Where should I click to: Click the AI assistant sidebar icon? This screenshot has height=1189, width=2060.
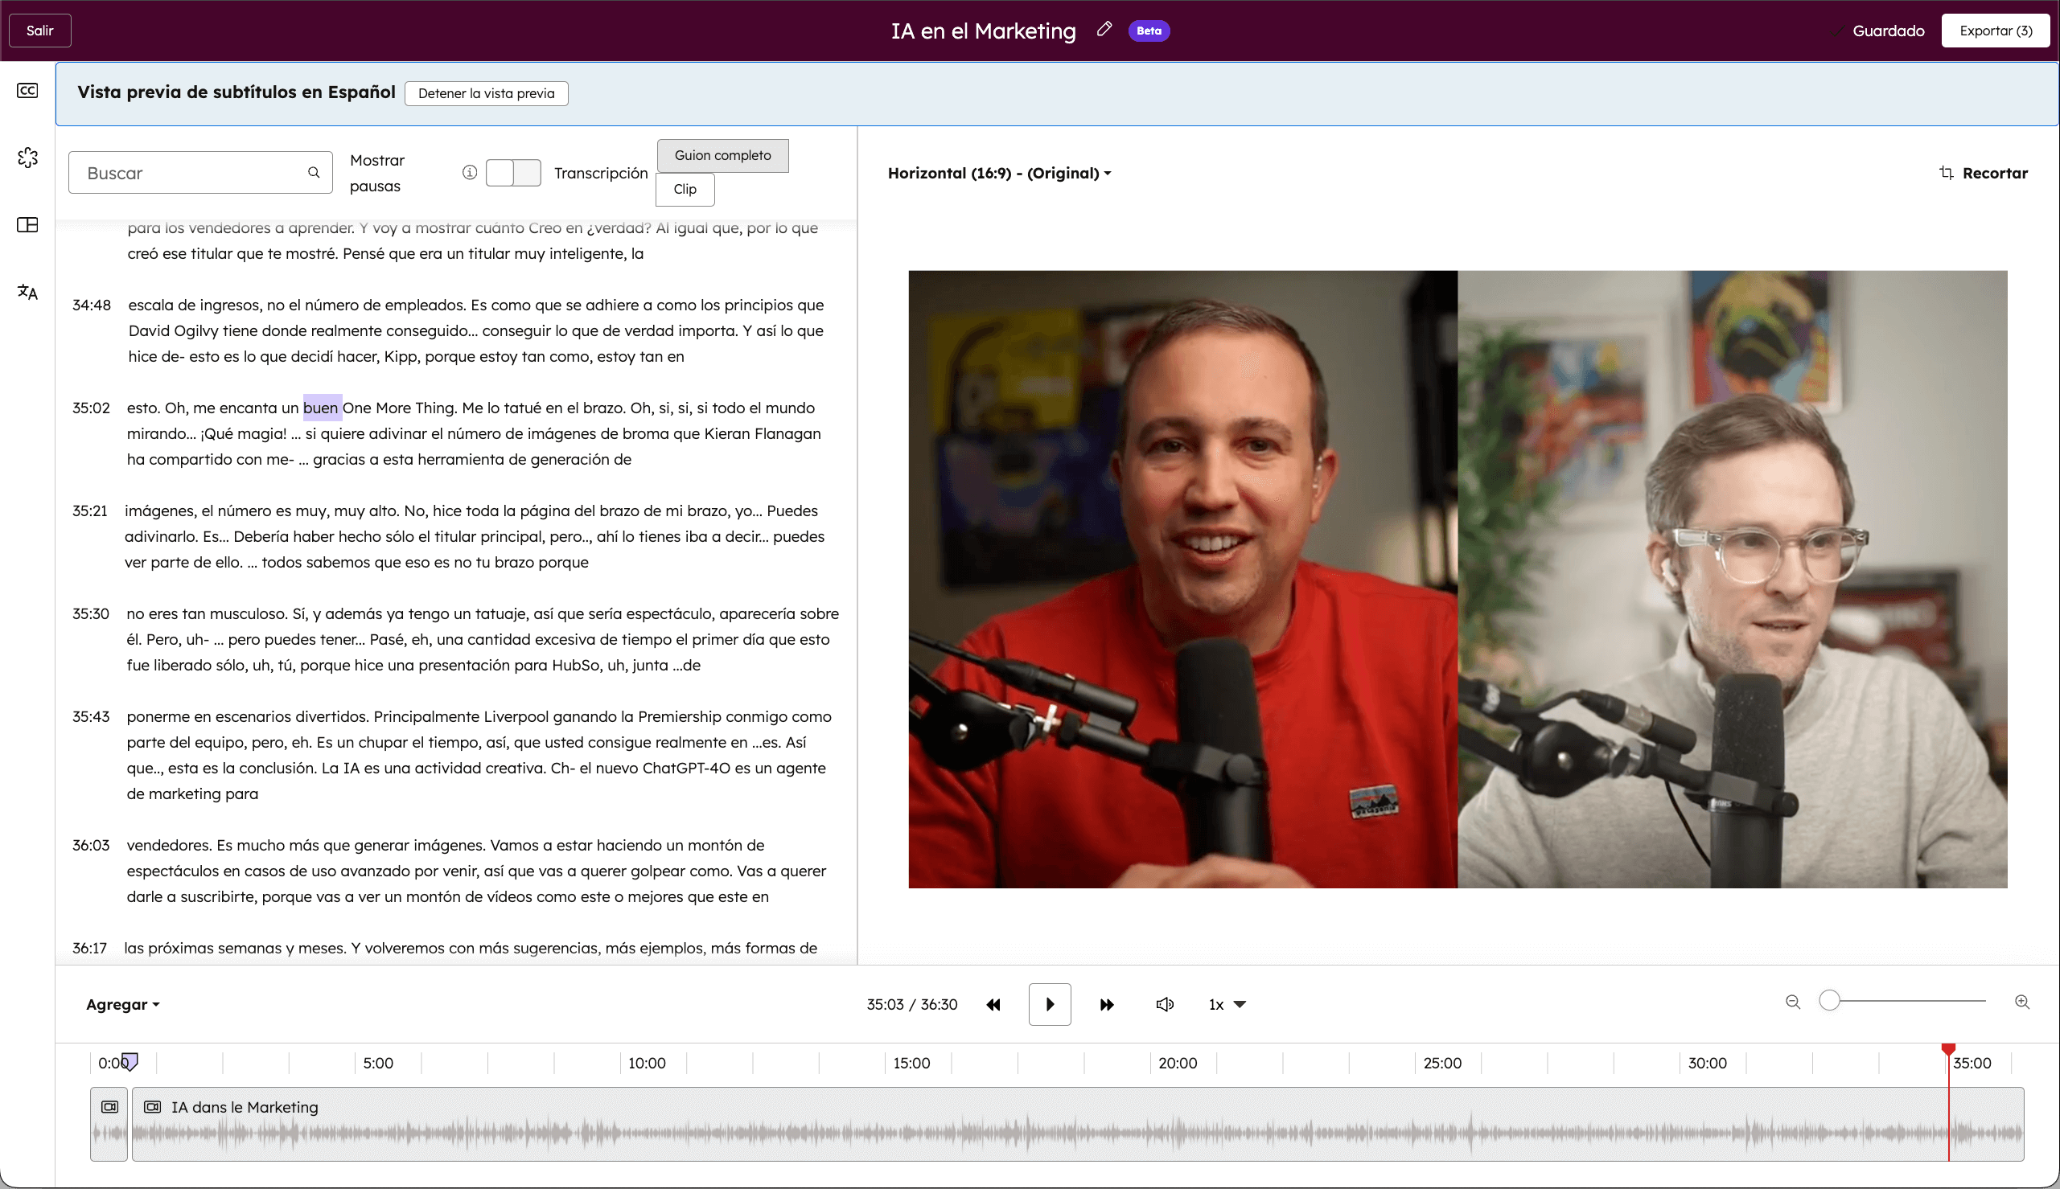[27, 158]
